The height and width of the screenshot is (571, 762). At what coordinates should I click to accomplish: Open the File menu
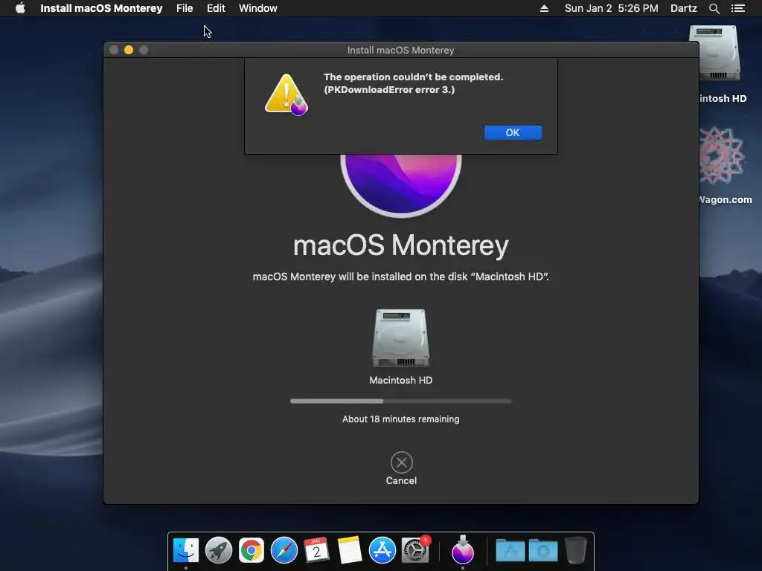(x=185, y=8)
